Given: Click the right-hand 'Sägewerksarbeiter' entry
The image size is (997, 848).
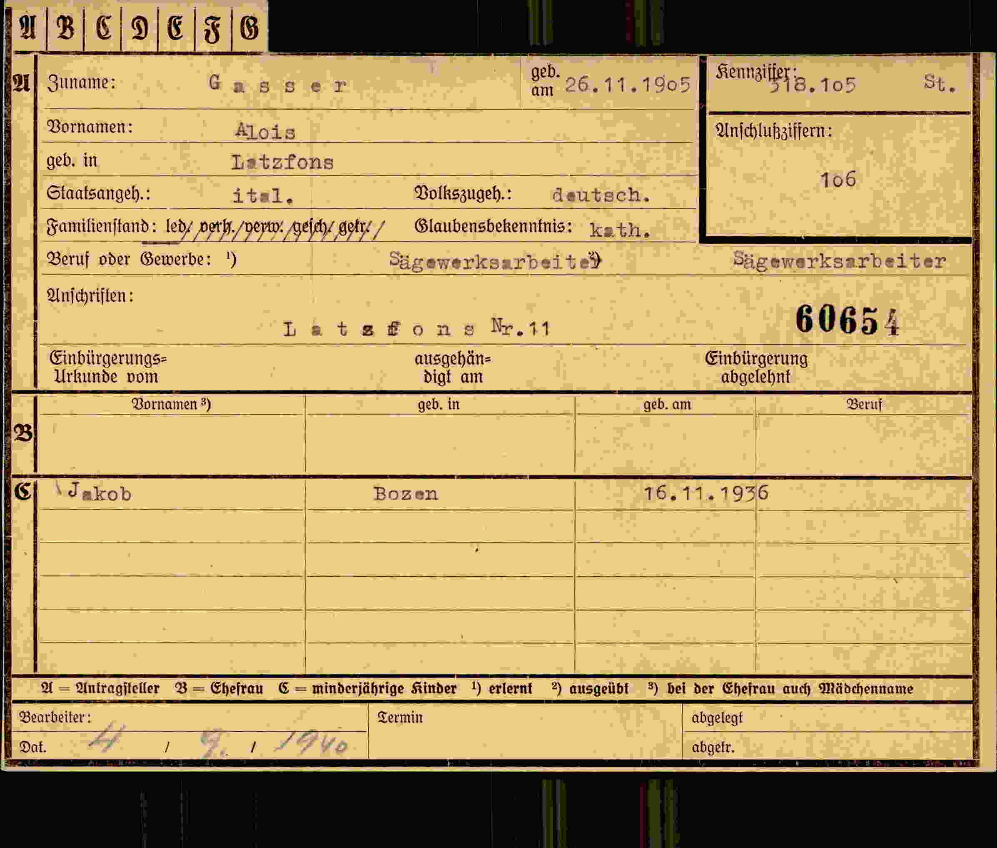Looking at the screenshot, I should (x=840, y=261).
